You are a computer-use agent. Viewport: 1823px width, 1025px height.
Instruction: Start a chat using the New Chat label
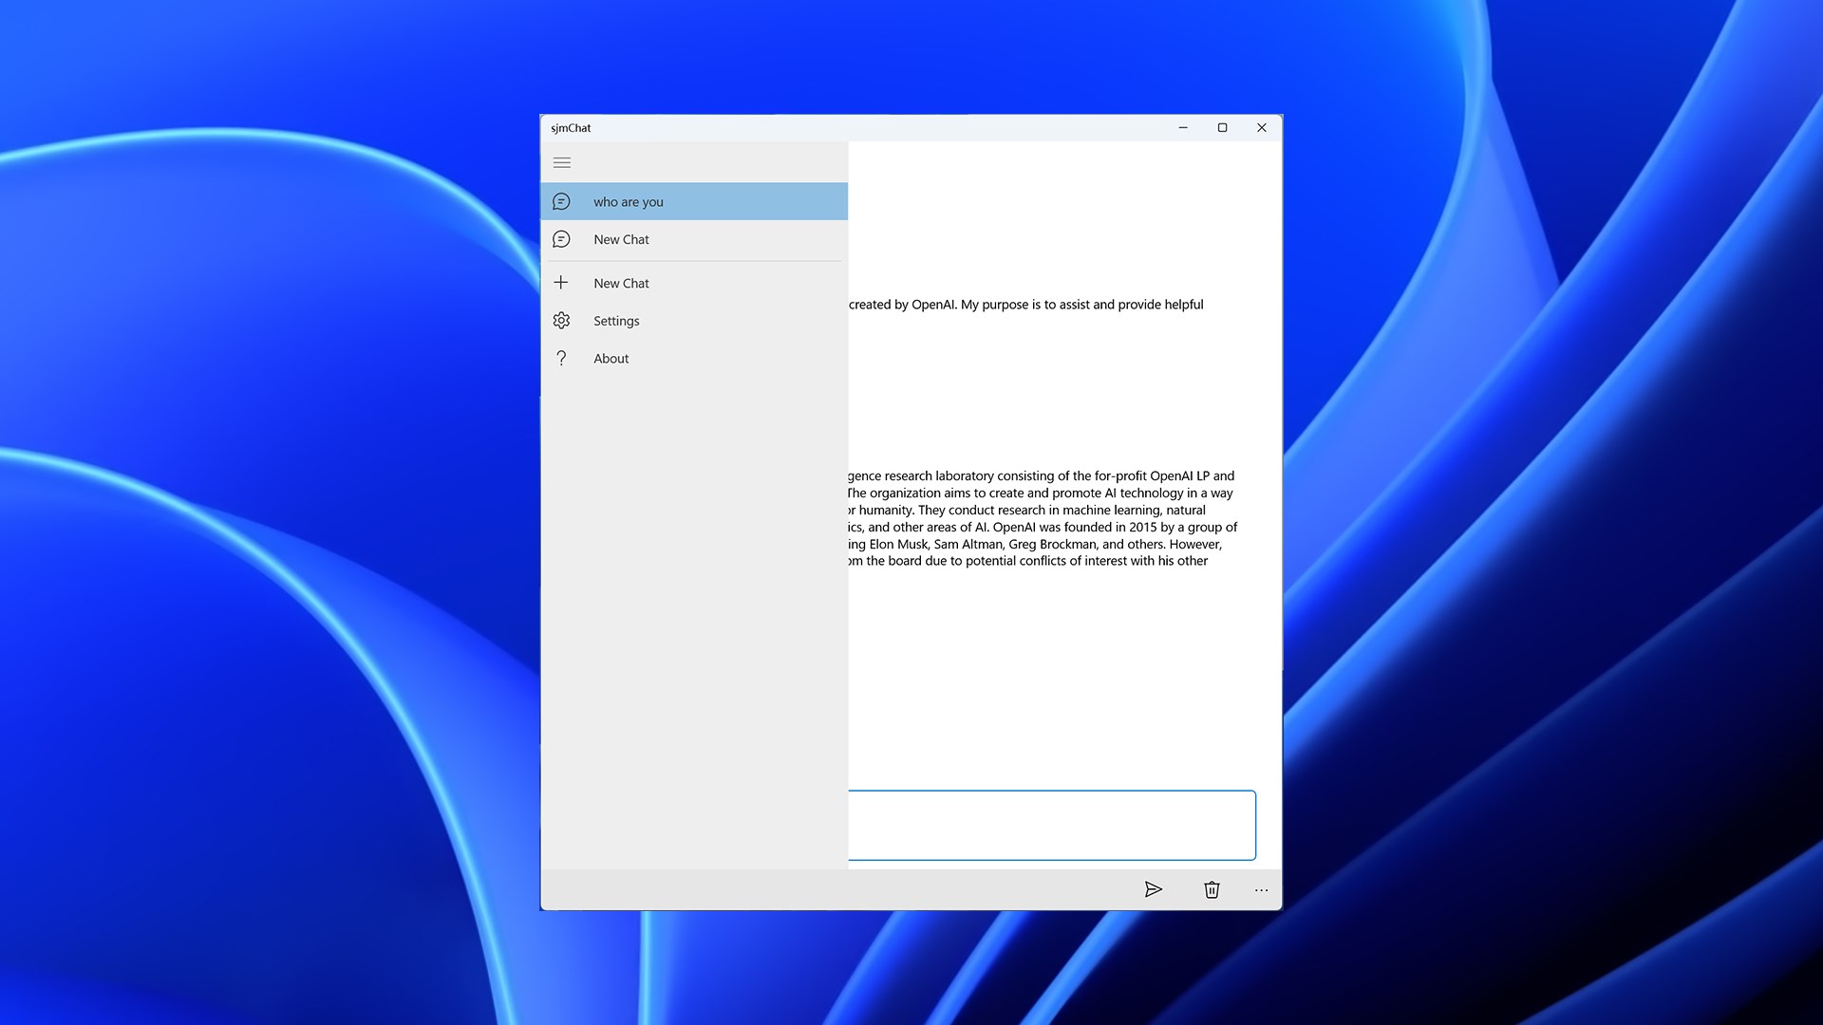[622, 283]
